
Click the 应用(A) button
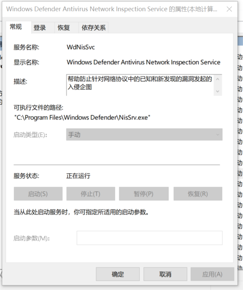[x=212, y=274]
